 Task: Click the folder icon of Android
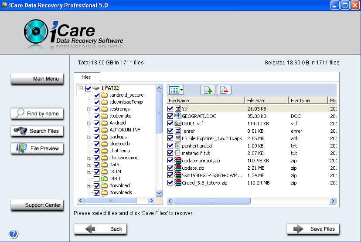tap(104, 123)
